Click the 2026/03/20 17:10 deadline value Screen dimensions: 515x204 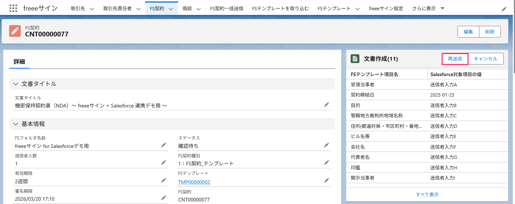pyautogui.click(x=35, y=199)
